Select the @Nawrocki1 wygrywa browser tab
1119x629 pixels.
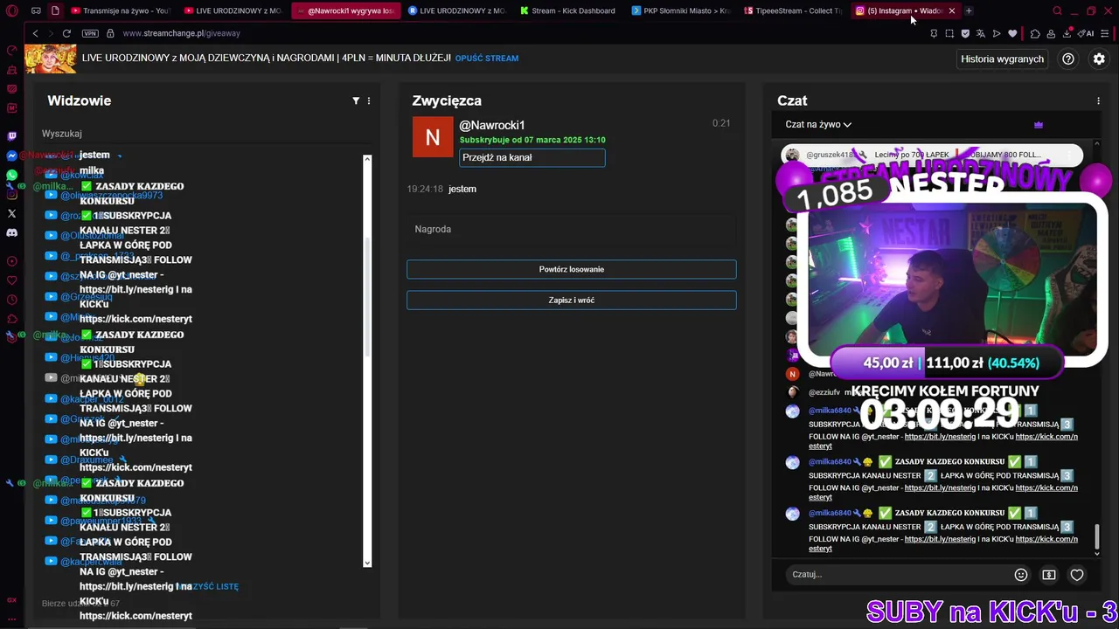tap(344, 10)
